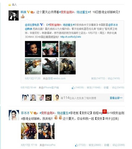Click 转发(14772) on the original 派拉蒙电影 post
This screenshot has width=132, height=149.
pyautogui.click(x=98, y=79)
